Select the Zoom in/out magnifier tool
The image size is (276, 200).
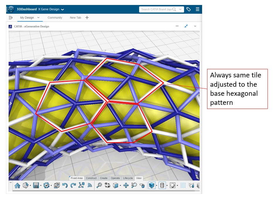(x=134, y=185)
